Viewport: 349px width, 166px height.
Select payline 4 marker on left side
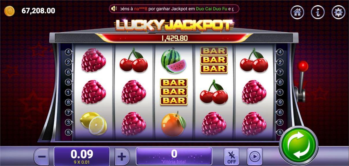[x=68, y=52]
